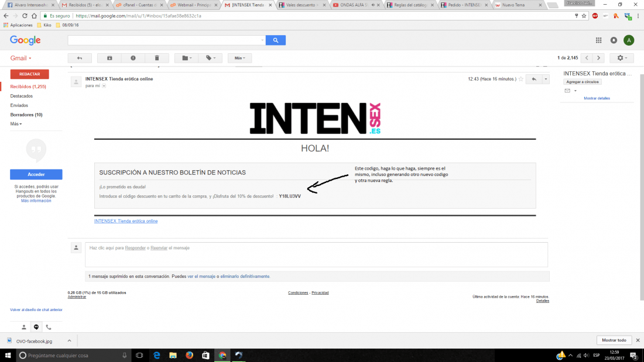Open Borradores (10) folder
Image resolution: width=644 pixels, height=362 pixels.
point(26,115)
